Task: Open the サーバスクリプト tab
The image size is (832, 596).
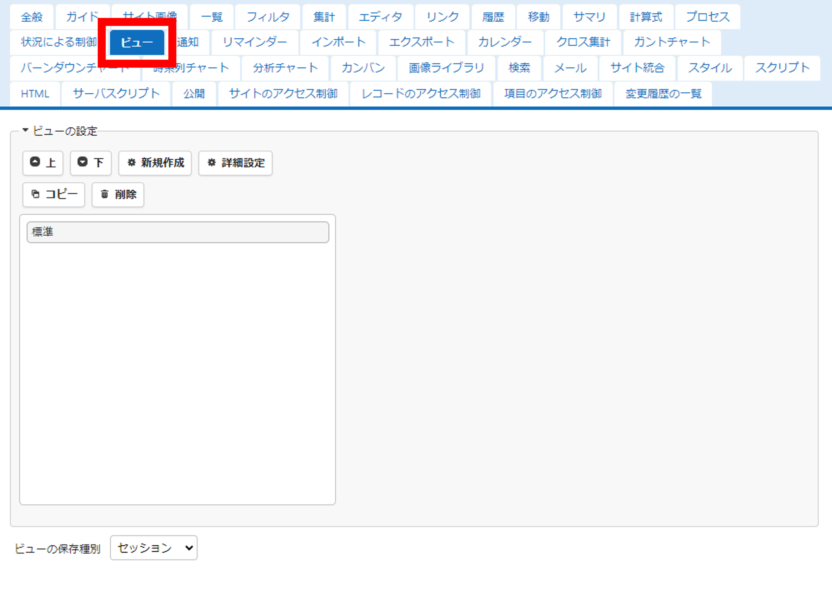Action: click(x=116, y=94)
